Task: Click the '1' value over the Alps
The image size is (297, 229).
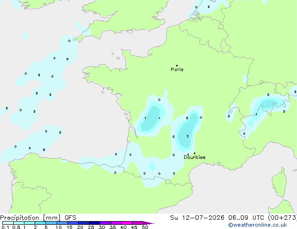Action: 256,114
